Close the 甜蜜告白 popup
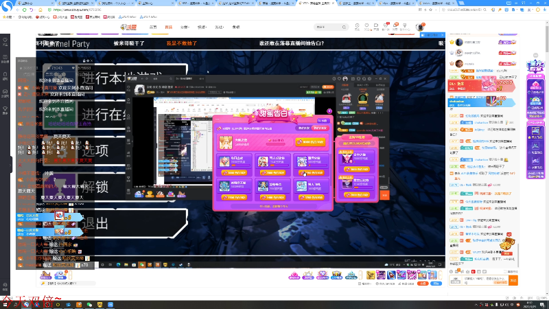 (x=329, y=111)
